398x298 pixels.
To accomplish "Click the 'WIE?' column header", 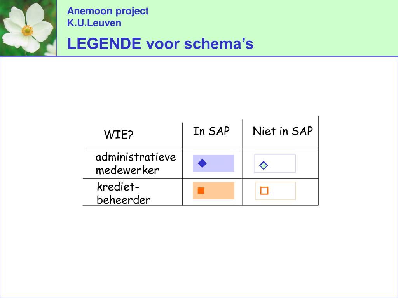I will (x=119, y=134).
